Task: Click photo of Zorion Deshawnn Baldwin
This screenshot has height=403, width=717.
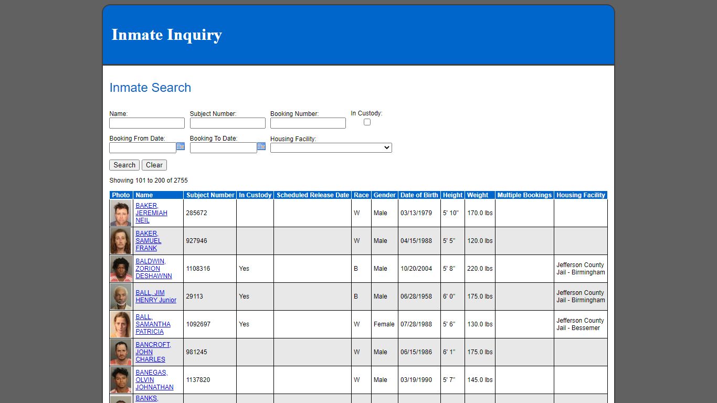Action: click(x=121, y=269)
